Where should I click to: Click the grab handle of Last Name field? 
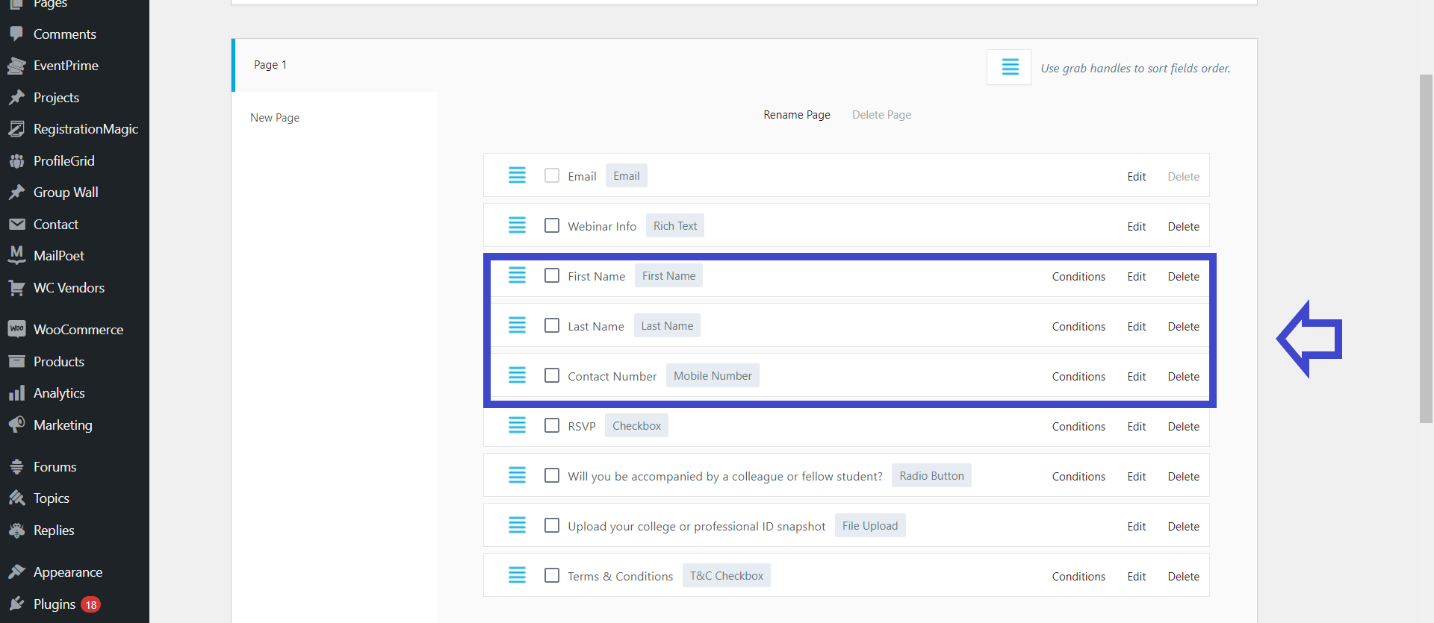pos(517,325)
